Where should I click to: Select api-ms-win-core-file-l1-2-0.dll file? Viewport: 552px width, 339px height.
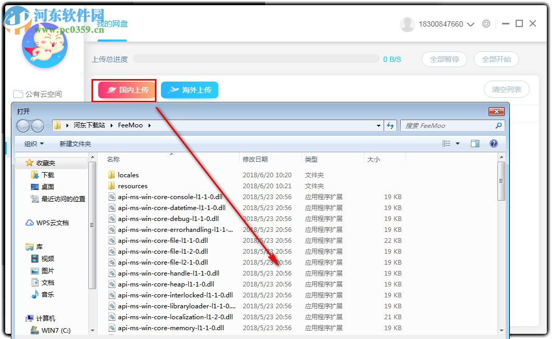158,251
